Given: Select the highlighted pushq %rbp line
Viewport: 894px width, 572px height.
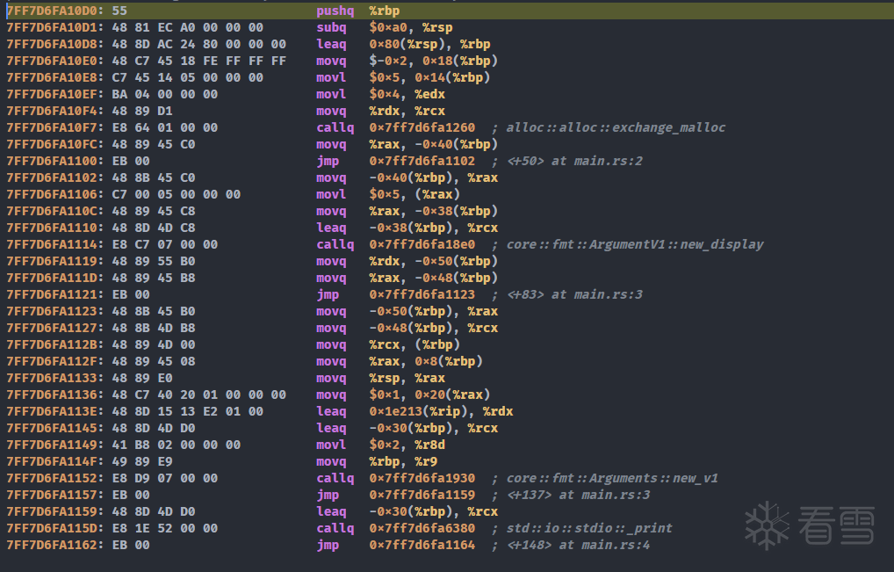Looking at the screenshot, I should point(386,11).
